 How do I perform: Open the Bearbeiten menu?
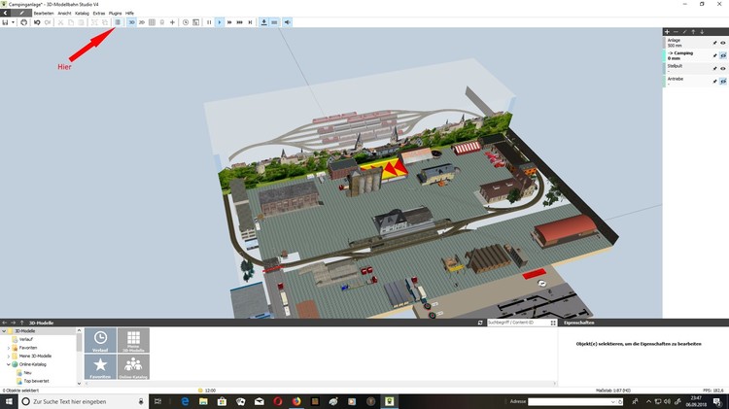(43, 13)
